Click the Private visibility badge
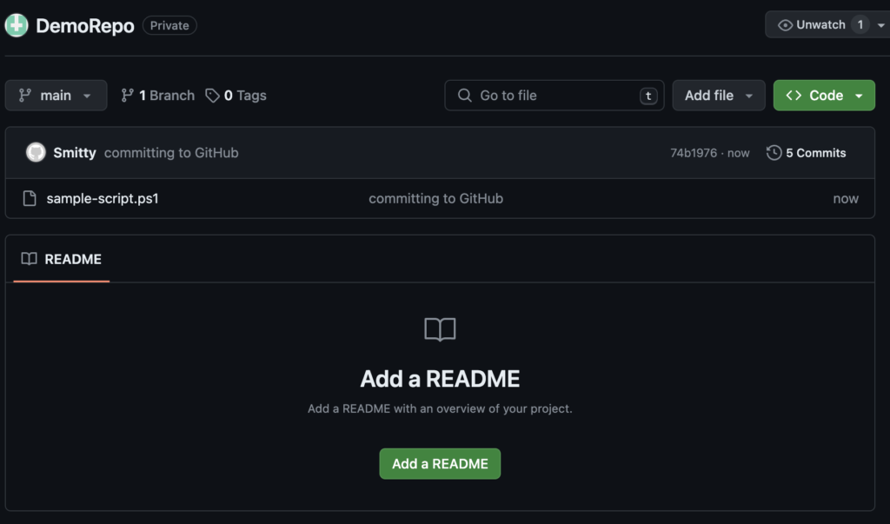Viewport: 890px width, 524px height. 169,25
